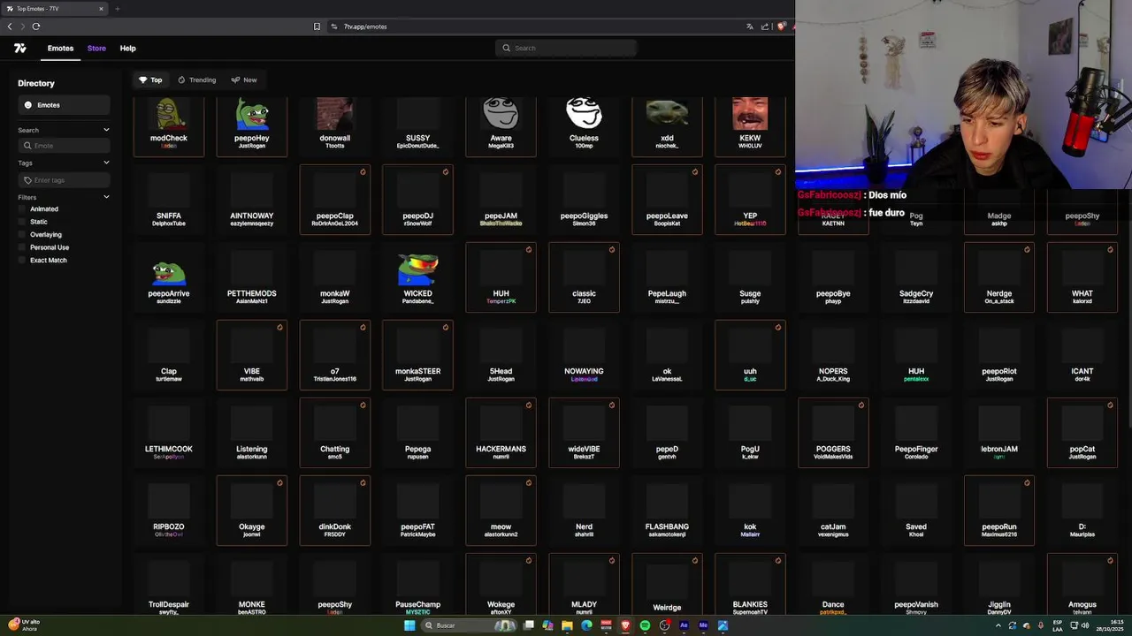Click the Emotes circle icon in Directory
This screenshot has height=636, width=1132.
point(28,105)
